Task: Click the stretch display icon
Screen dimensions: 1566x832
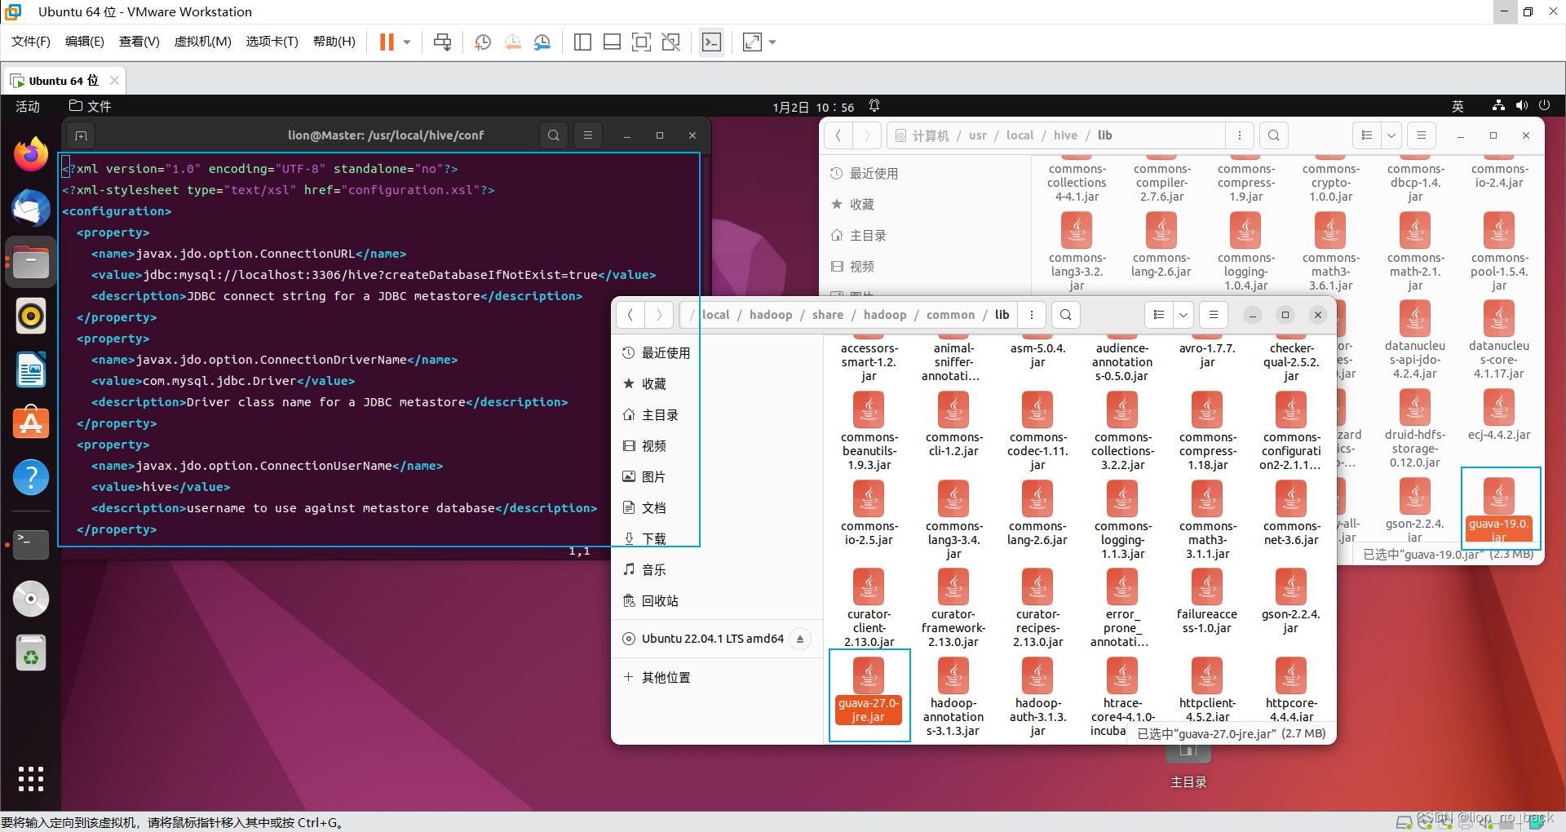Action: [x=752, y=42]
